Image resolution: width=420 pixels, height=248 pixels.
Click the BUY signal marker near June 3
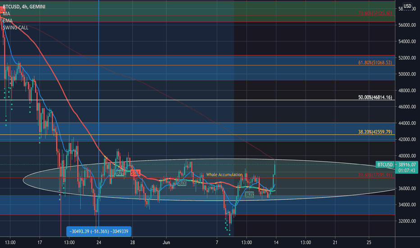coord(182,183)
